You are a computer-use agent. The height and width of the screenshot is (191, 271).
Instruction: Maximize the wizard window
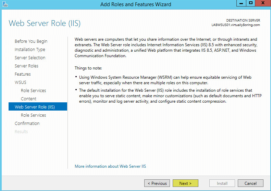coord(251,3)
